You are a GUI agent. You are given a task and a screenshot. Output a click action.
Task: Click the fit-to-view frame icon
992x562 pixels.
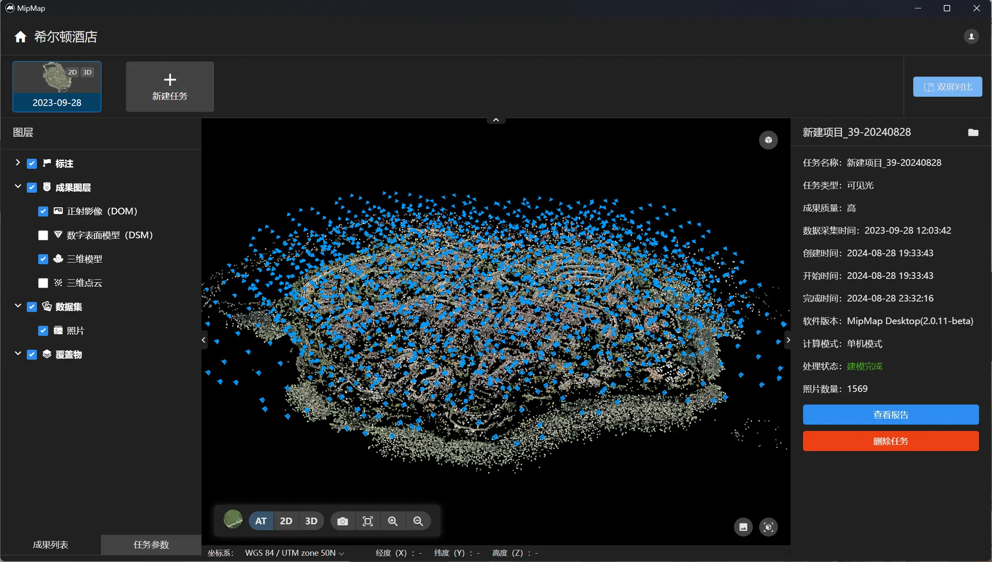(367, 521)
